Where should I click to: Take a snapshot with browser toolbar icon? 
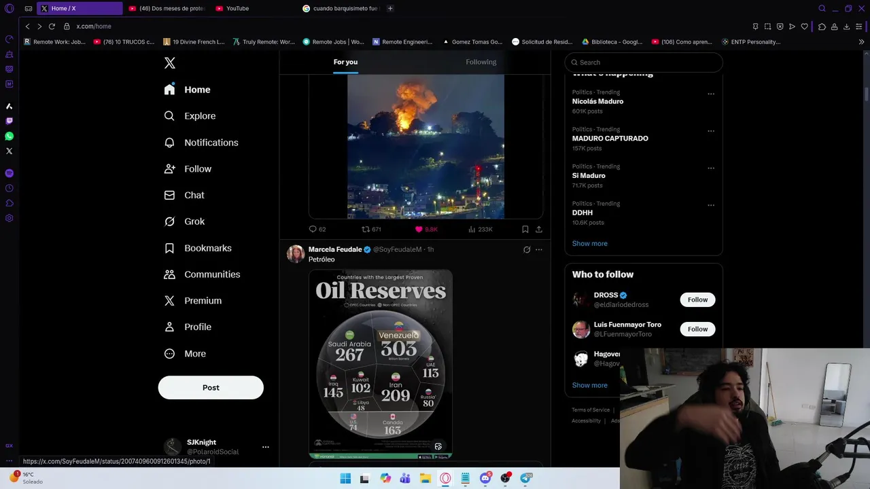click(x=767, y=26)
